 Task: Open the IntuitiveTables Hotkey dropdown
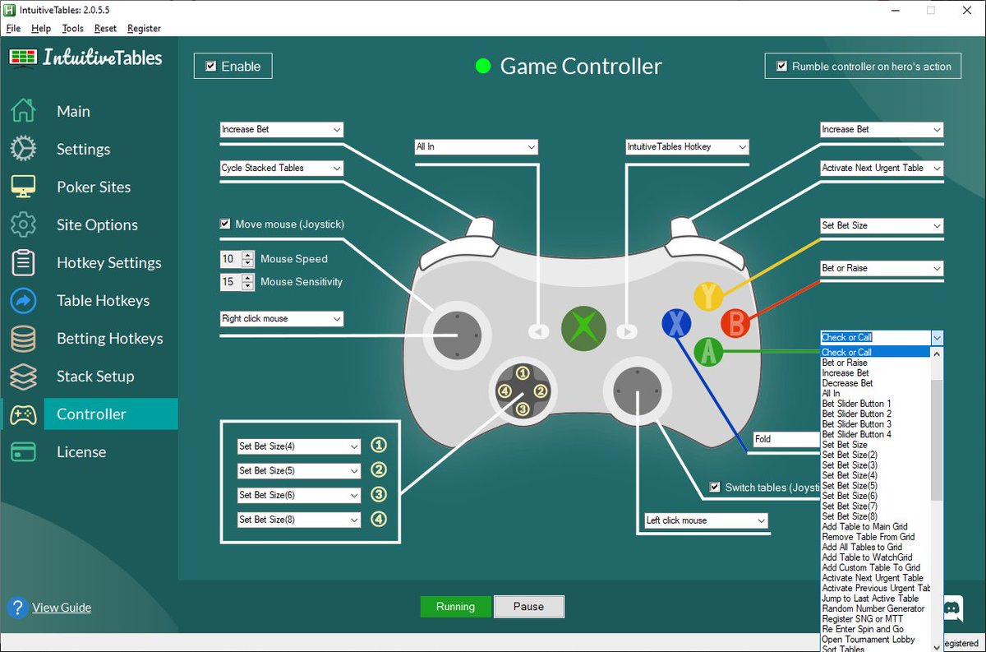[687, 146]
